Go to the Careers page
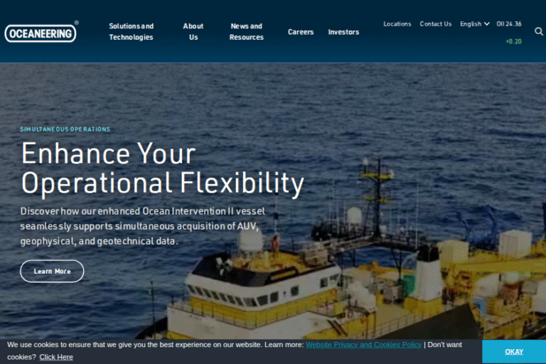This screenshot has width=546, height=364. coord(301,32)
